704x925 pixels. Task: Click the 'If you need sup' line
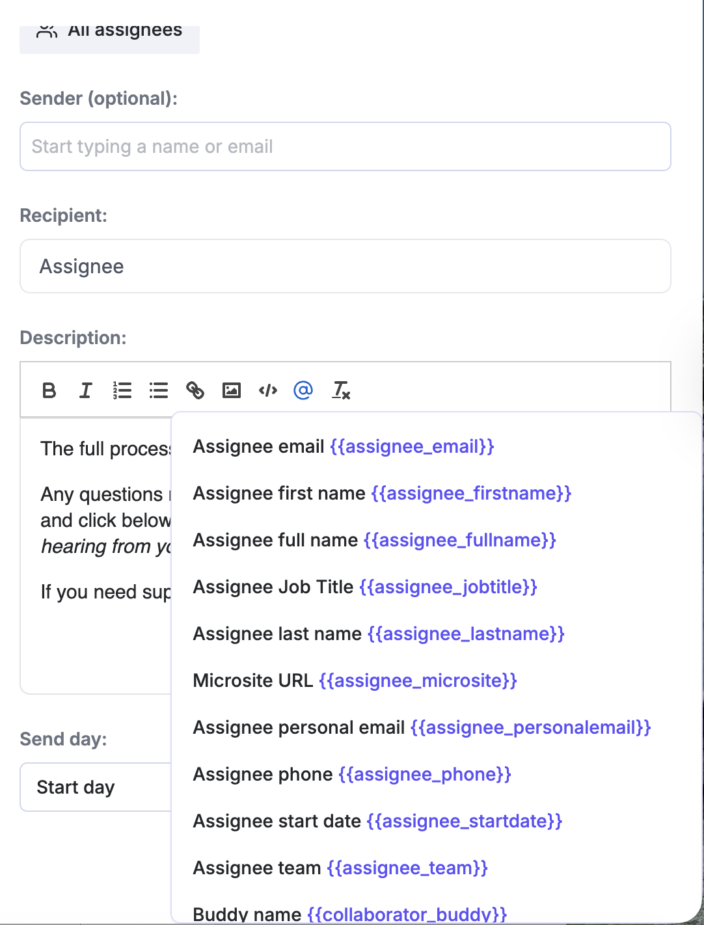(x=105, y=592)
